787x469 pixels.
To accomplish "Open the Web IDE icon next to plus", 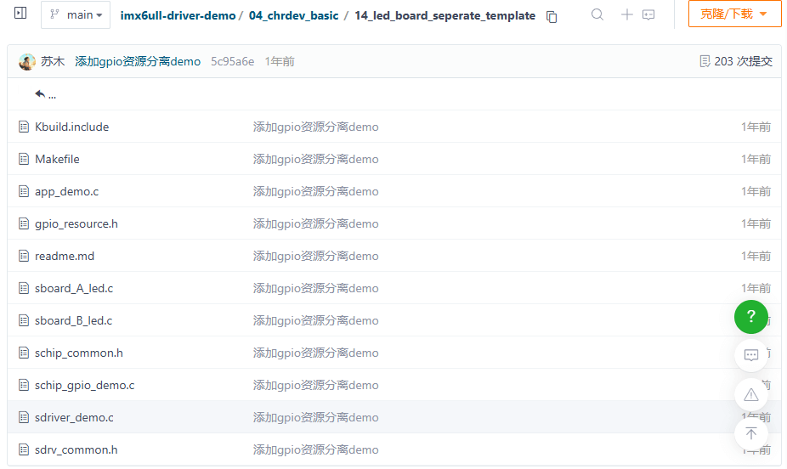I will (x=648, y=15).
